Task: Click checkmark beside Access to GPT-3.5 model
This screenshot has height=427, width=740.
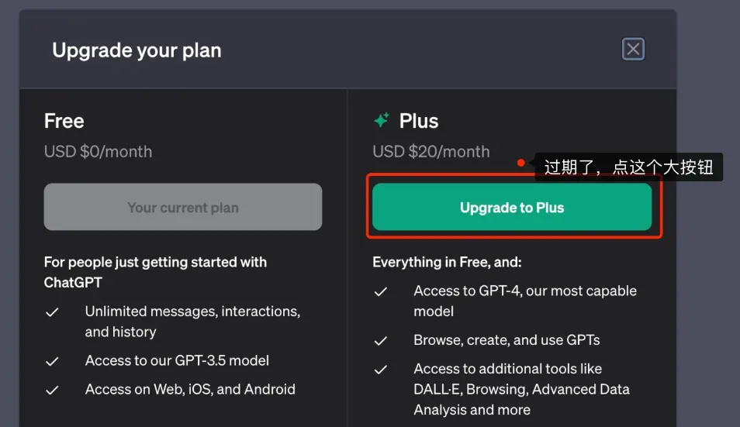Action: pos(52,361)
